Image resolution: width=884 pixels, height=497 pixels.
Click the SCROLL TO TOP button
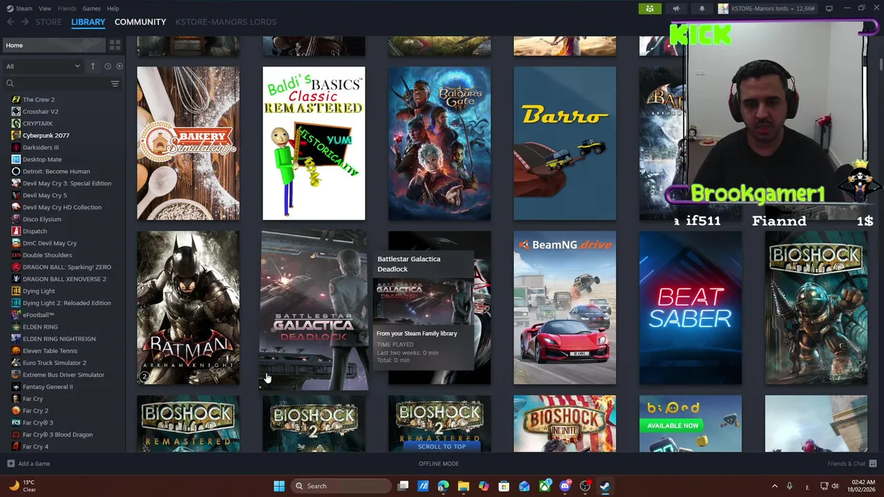[442, 447]
